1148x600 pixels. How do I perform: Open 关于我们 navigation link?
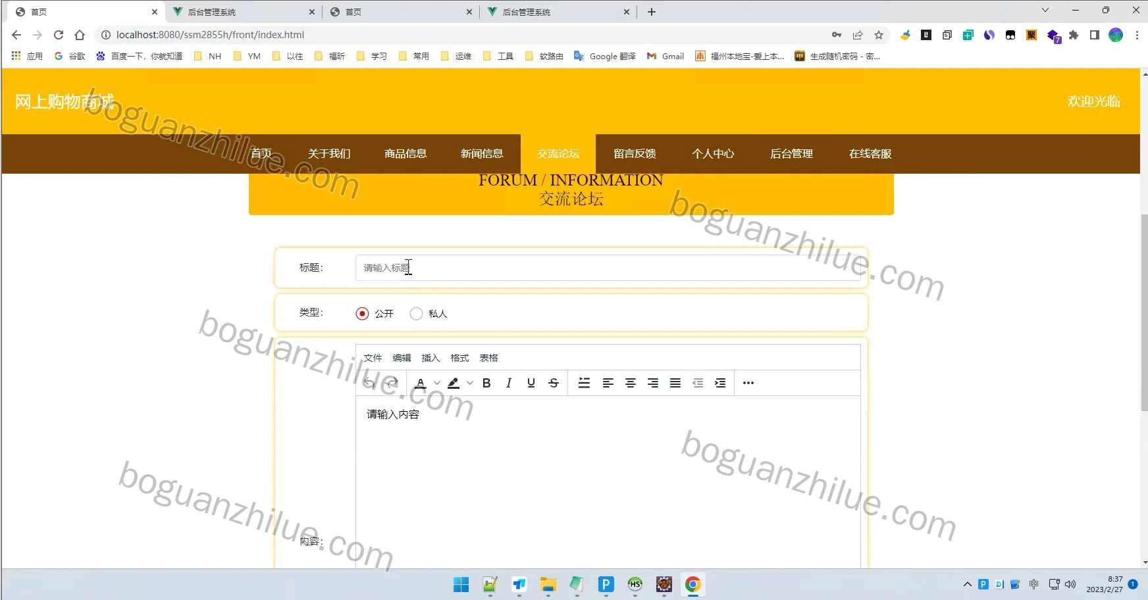[x=329, y=154]
